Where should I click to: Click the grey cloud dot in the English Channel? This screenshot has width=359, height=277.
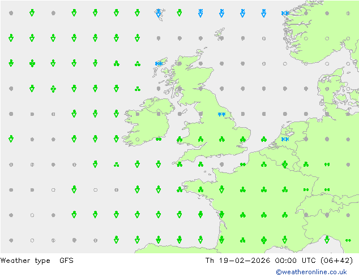pyautogui.click(x=221, y=165)
